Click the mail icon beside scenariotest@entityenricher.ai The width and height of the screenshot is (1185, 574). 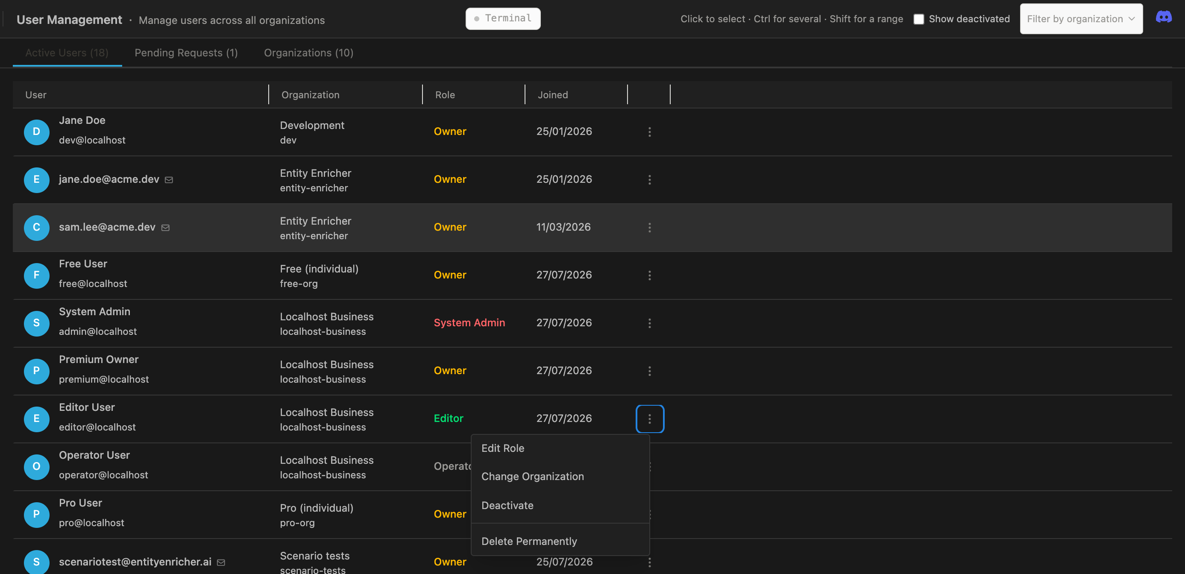221,562
